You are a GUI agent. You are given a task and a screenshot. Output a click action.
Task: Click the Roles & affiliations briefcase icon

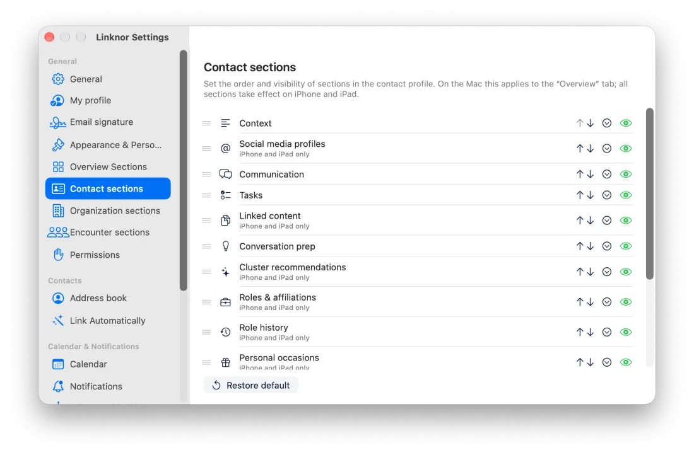click(226, 302)
